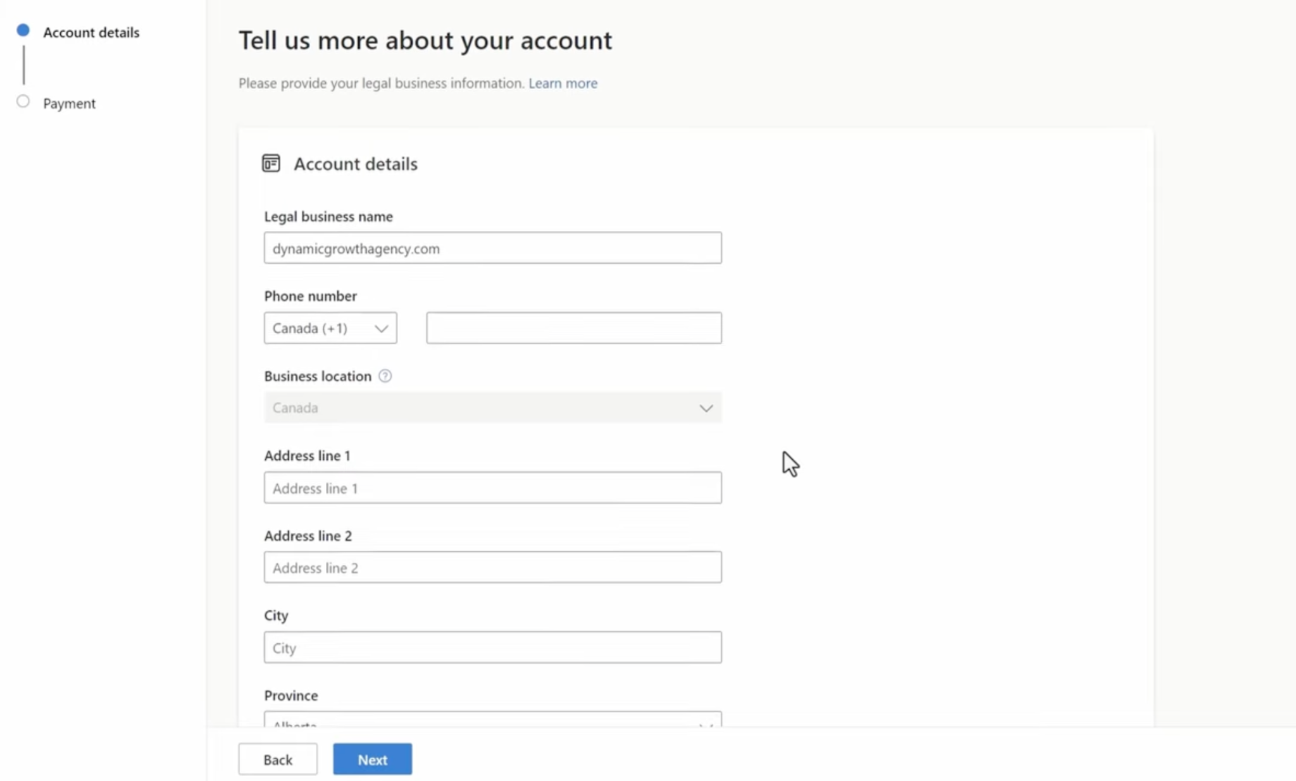Image resolution: width=1296 pixels, height=781 pixels.
Task: Click the Back button
Action: [x=278, y=759]
